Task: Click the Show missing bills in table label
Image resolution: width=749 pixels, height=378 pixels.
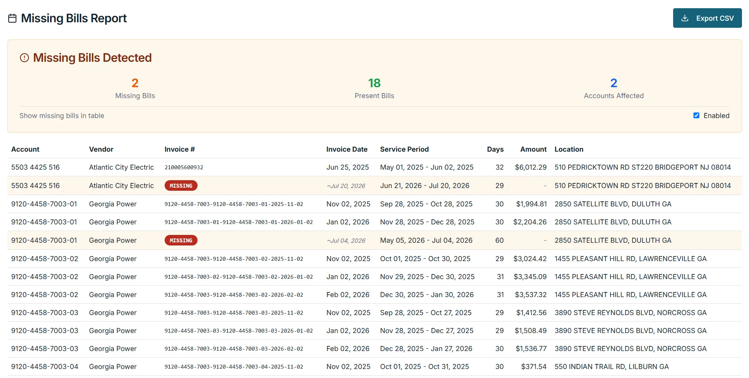Action: [x=62, y=116]
